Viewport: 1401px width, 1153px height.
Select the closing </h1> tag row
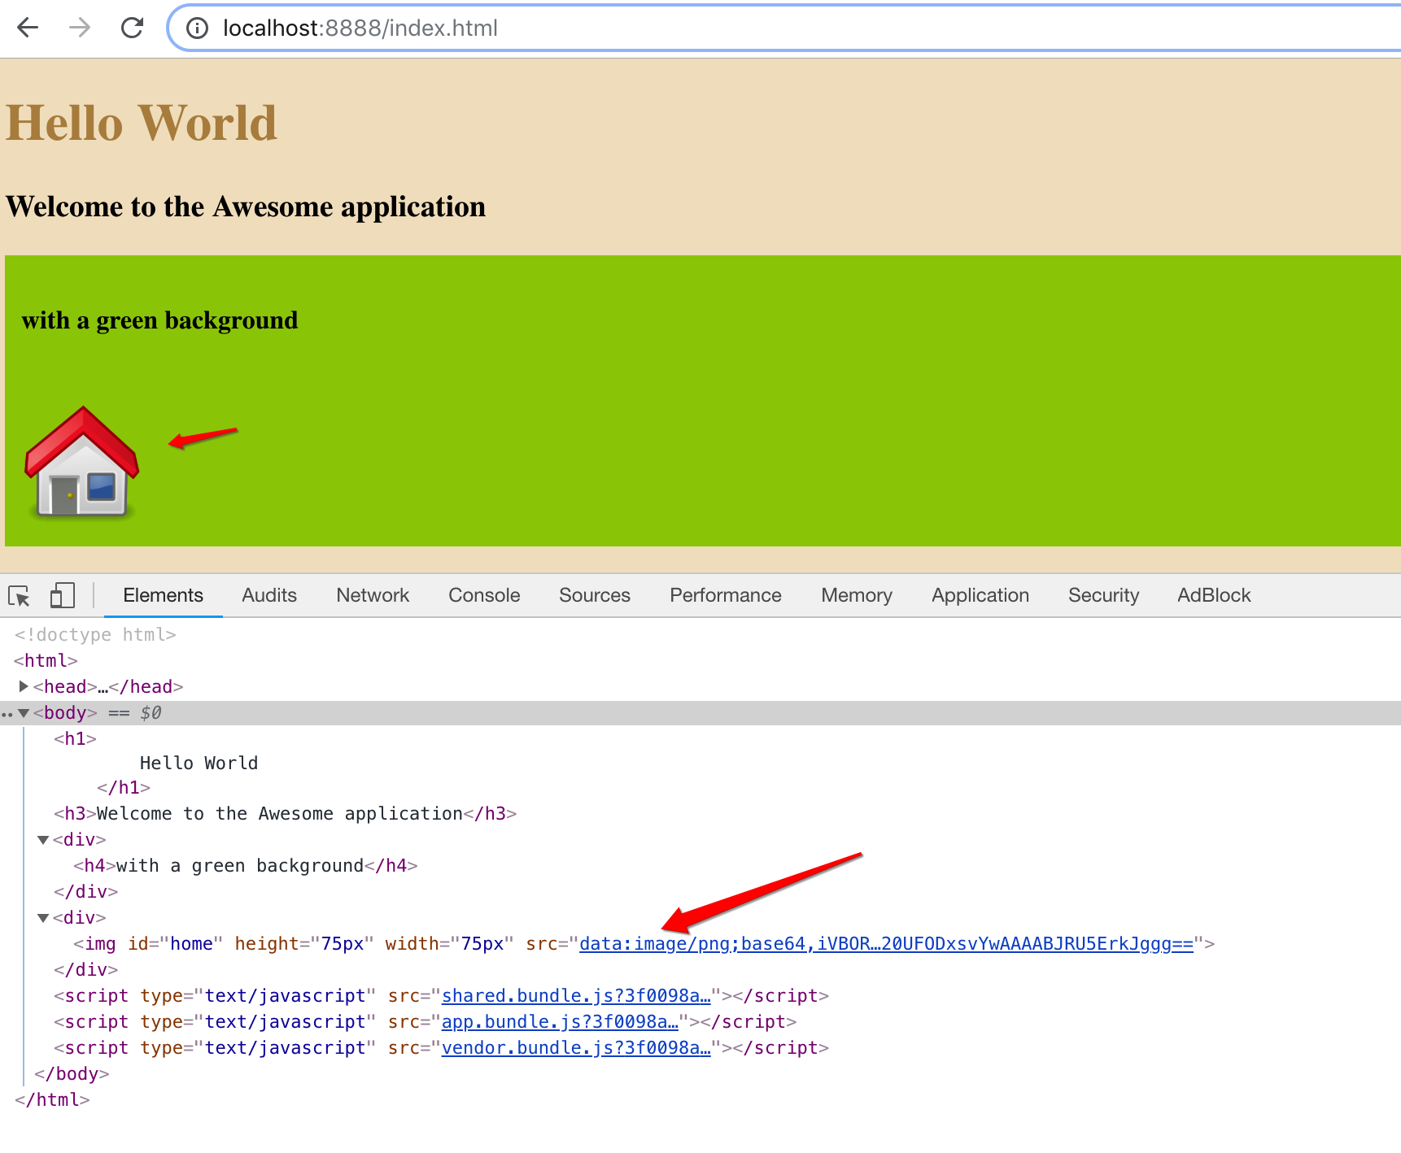click(x=124, y=787)
